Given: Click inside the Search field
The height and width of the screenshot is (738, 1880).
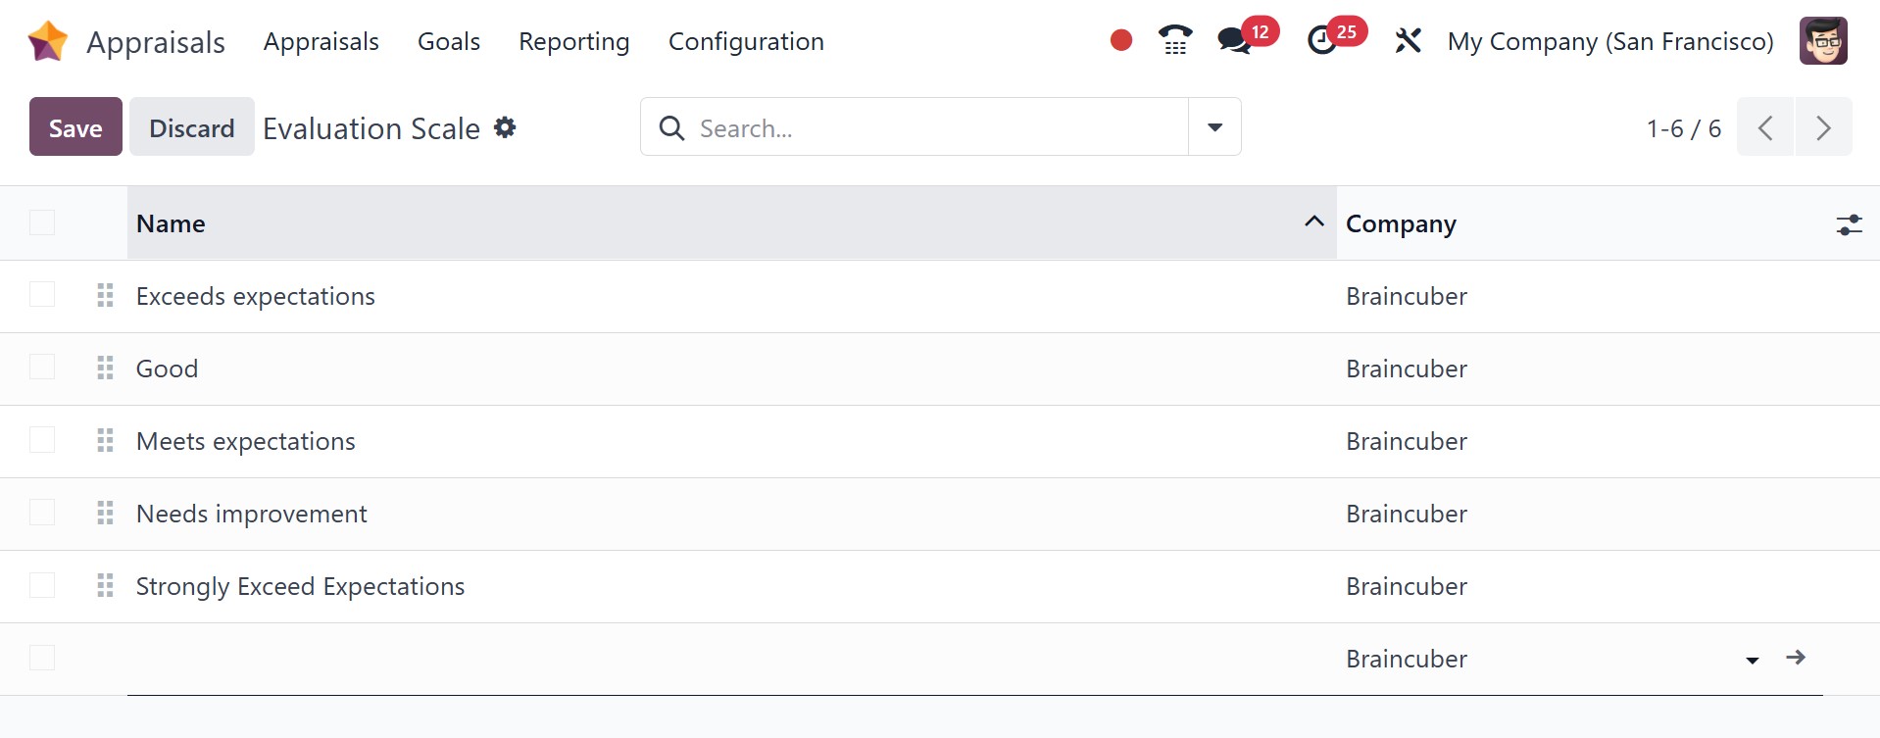Looking at the screenshot, I should (x=931, y=127).
